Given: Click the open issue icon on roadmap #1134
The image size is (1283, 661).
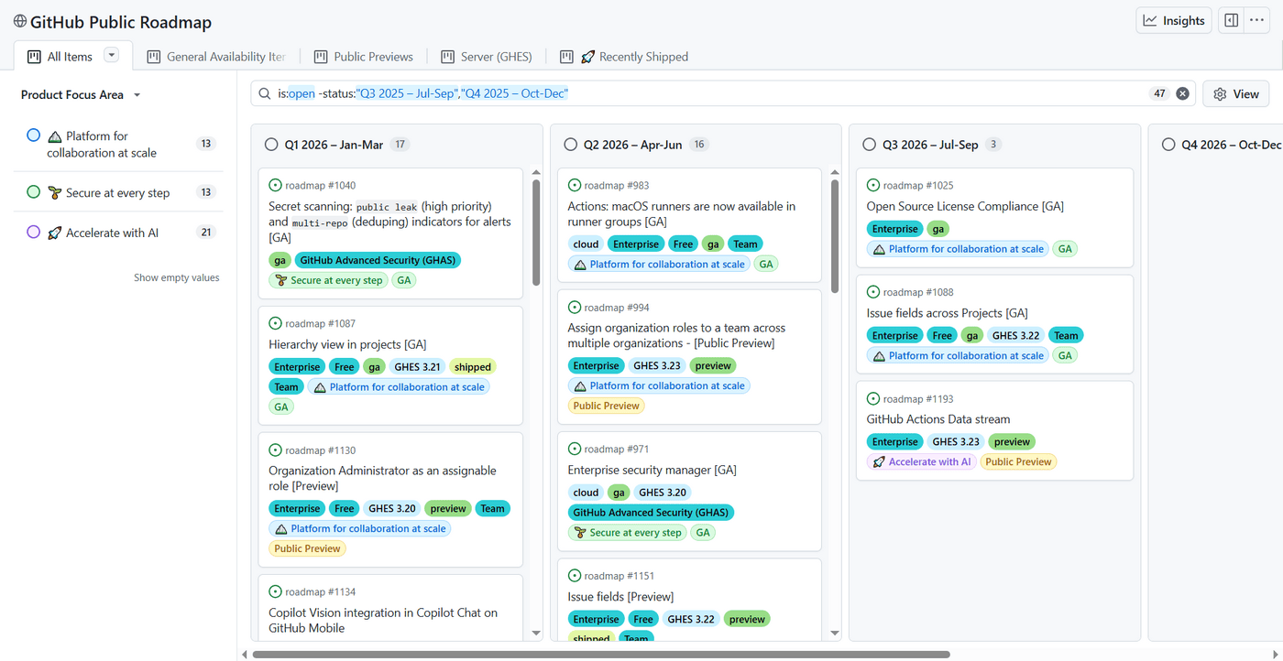Looking at the screenshot, I should click(x=275, y=592).
